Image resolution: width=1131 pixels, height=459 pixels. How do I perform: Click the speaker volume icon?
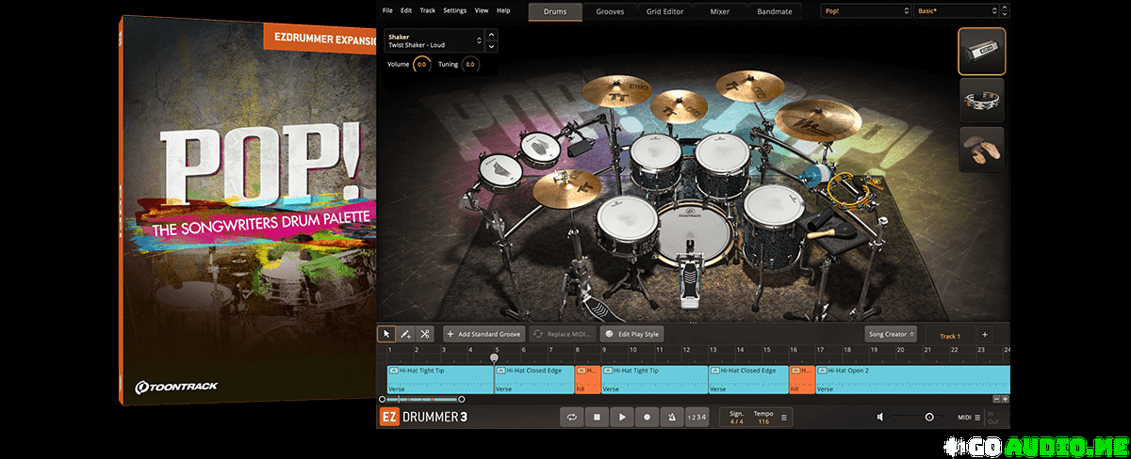[x=879, y=417]
